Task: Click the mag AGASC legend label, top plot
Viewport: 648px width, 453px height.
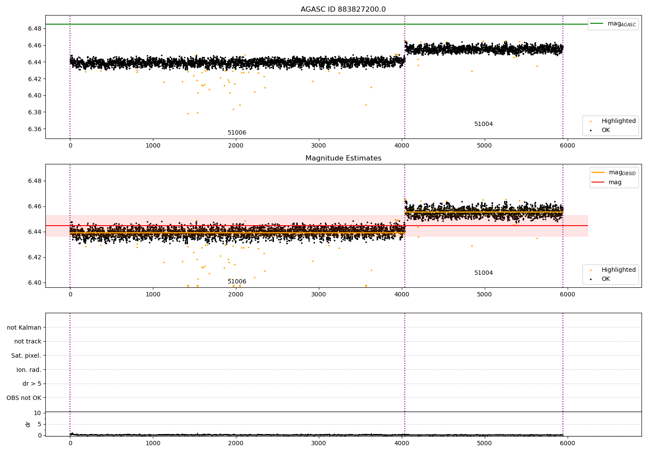Action: [x=622, y=24]
